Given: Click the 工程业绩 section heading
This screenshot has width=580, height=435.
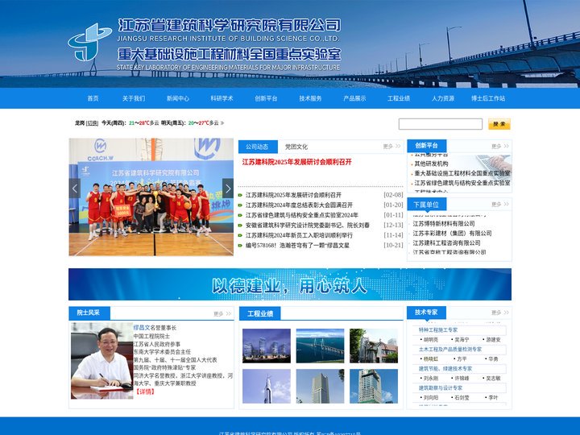Looking at the screenshot, I should [x=260, y=313].
